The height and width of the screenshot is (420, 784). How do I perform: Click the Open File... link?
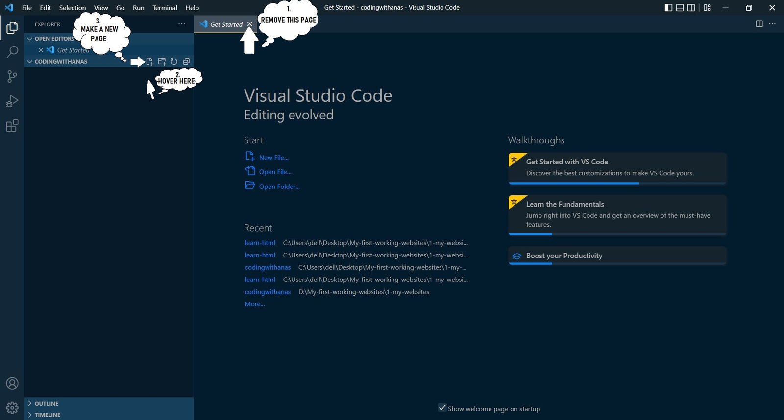[275, 172]
